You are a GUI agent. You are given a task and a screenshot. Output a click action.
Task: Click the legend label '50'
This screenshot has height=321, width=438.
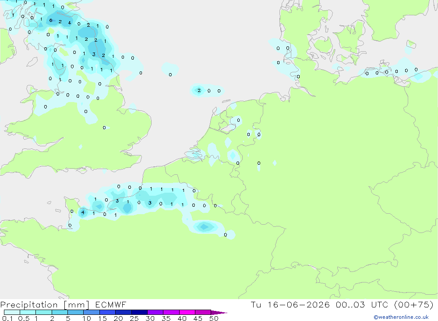(x=214, y=318)
